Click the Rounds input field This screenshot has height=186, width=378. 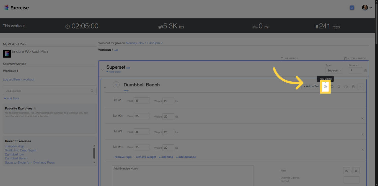355,71
